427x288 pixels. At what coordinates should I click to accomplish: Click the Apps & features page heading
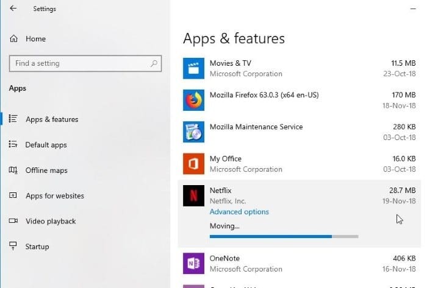click(234, 38)
